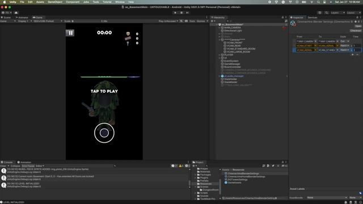This screenshot has width=363, height=204.
Task: Select VCAM_REAR in Hierarchy
Action: pos(234,46)
